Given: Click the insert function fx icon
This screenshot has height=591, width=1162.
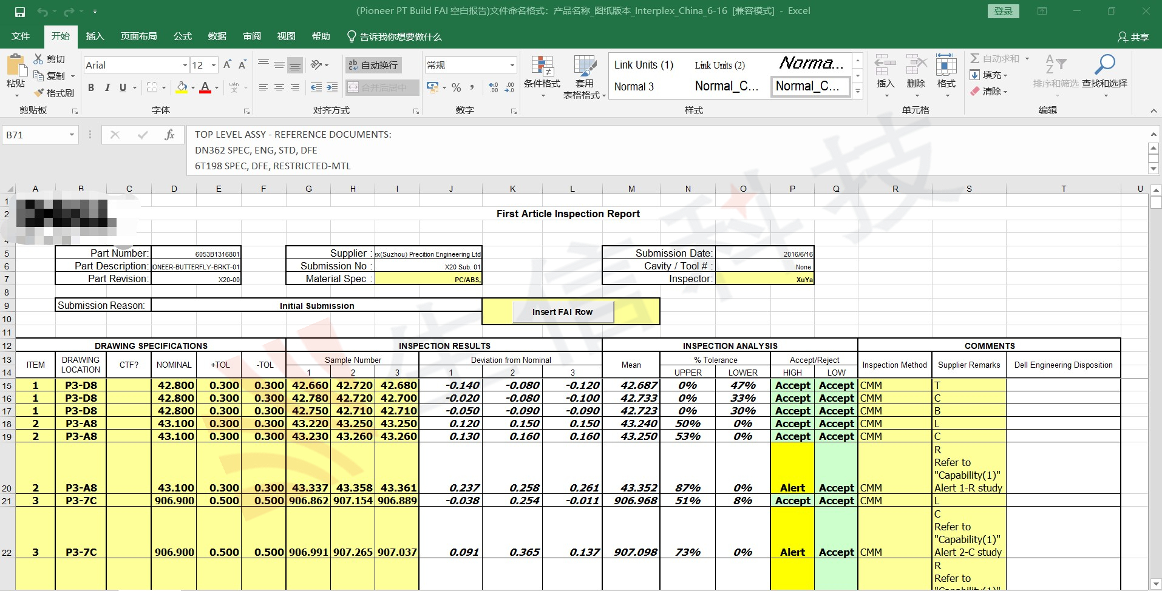Looking at the screenshot, I should click(169, 135).
